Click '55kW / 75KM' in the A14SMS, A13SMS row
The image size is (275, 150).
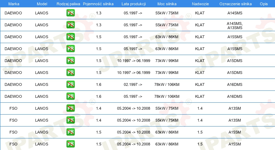tap(167, 25)
